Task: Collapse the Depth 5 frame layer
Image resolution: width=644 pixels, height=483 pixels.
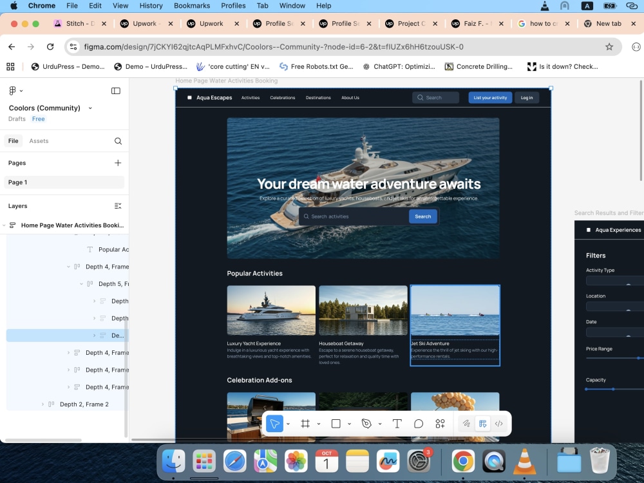Action: [81, 284]
